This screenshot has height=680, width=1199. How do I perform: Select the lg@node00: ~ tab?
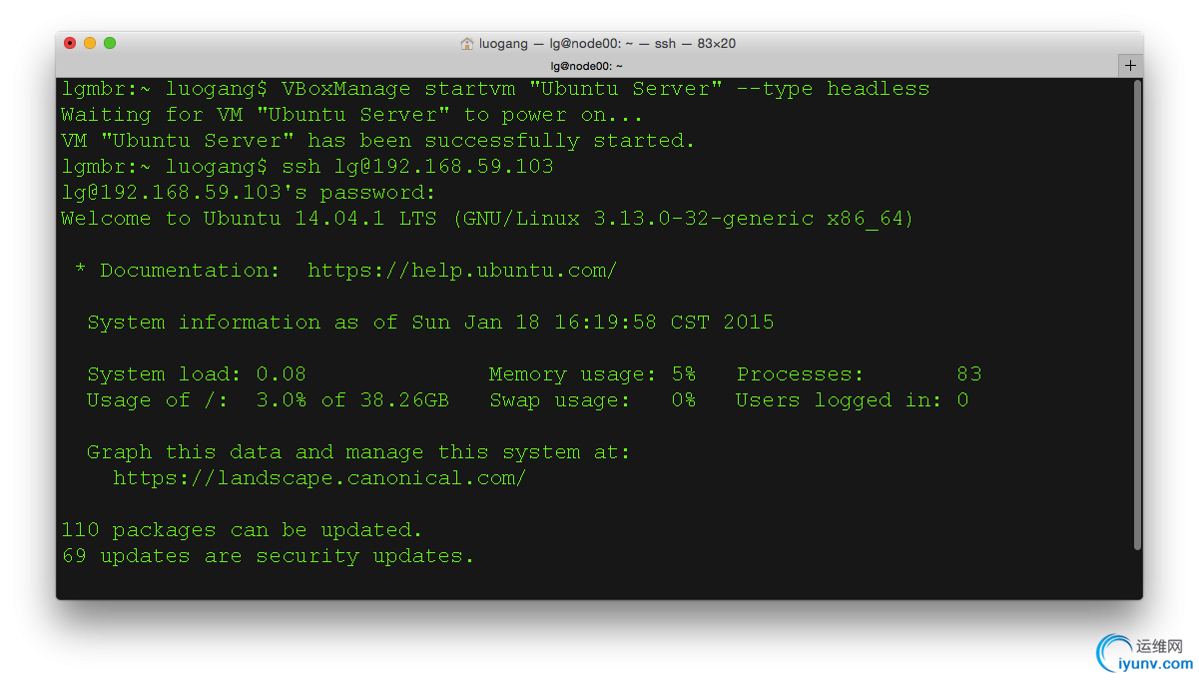click(x=587, y=65)
